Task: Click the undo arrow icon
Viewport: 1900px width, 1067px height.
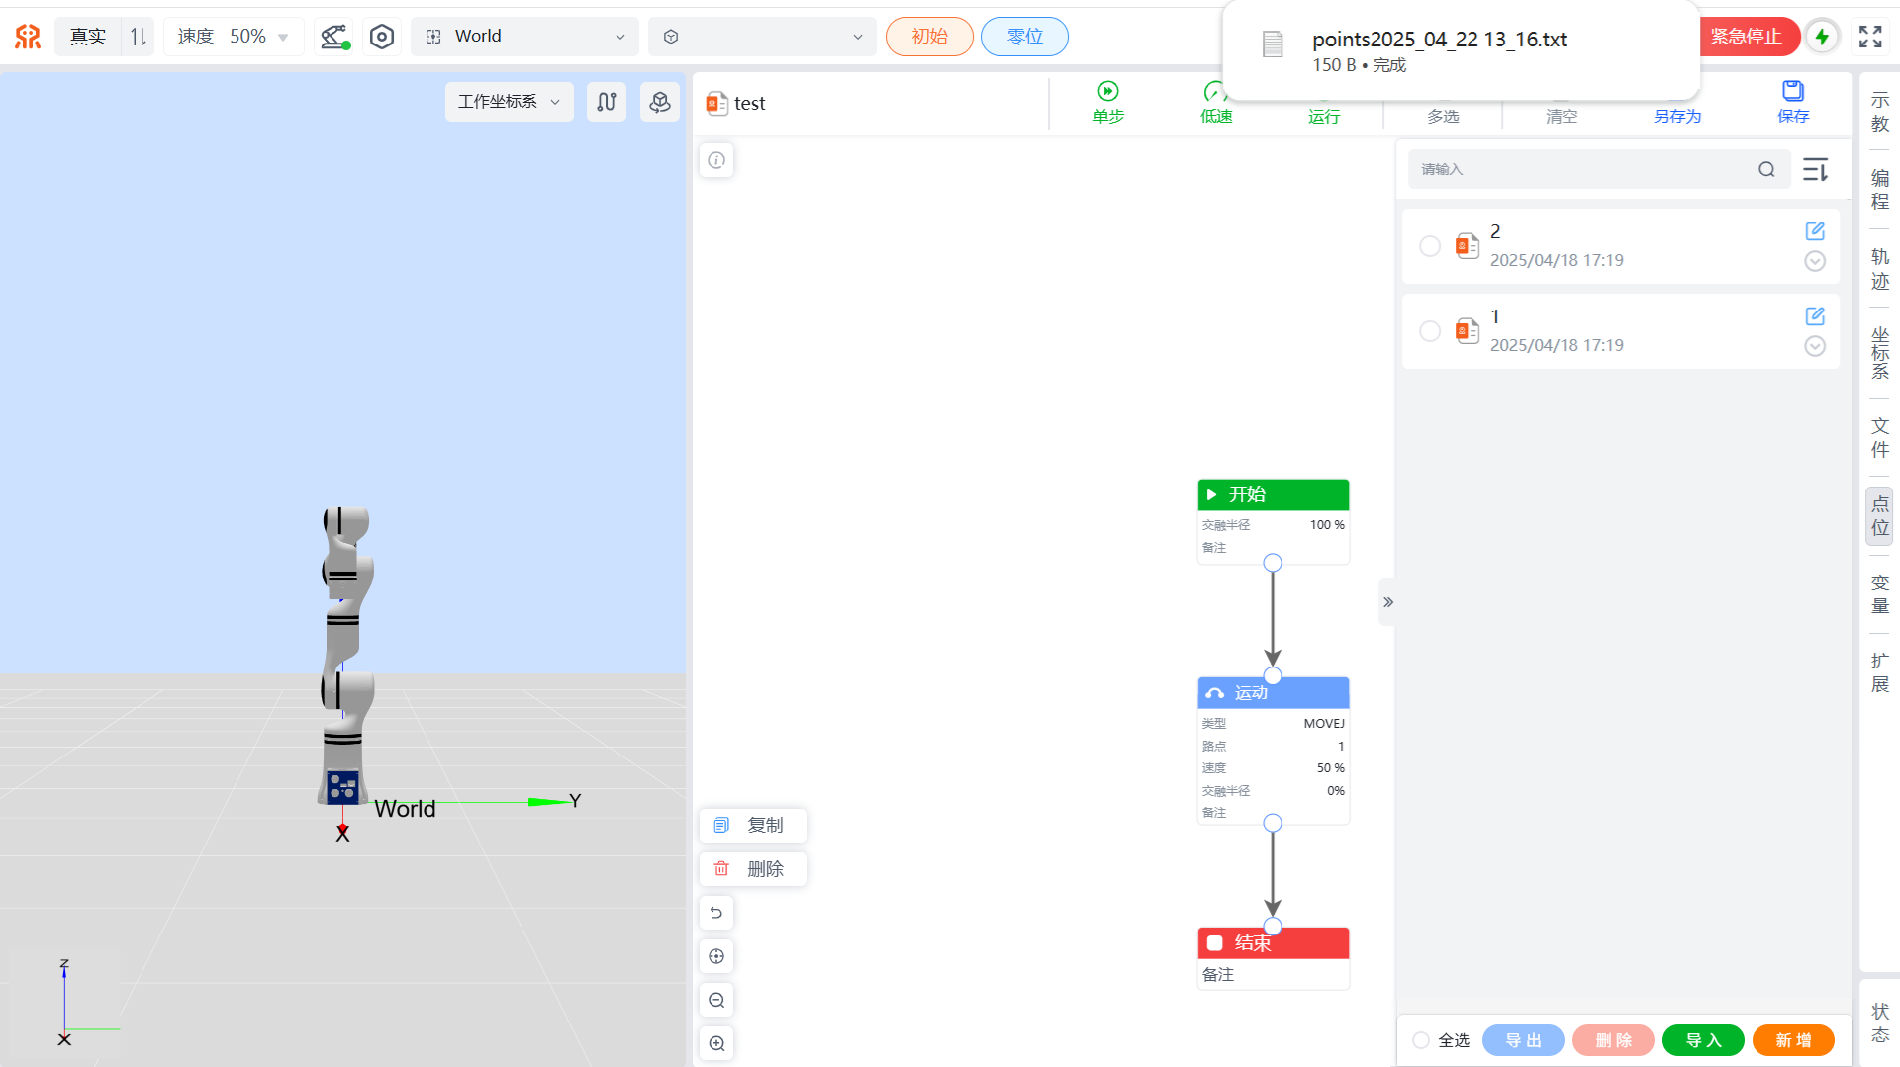Action: pyautogui.click(x=716, y=913)
